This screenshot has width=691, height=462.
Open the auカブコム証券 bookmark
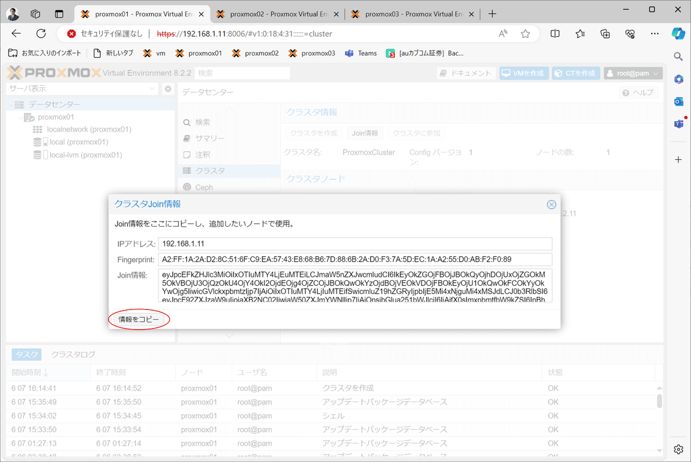pyautogui.click(x=425, y=53)
